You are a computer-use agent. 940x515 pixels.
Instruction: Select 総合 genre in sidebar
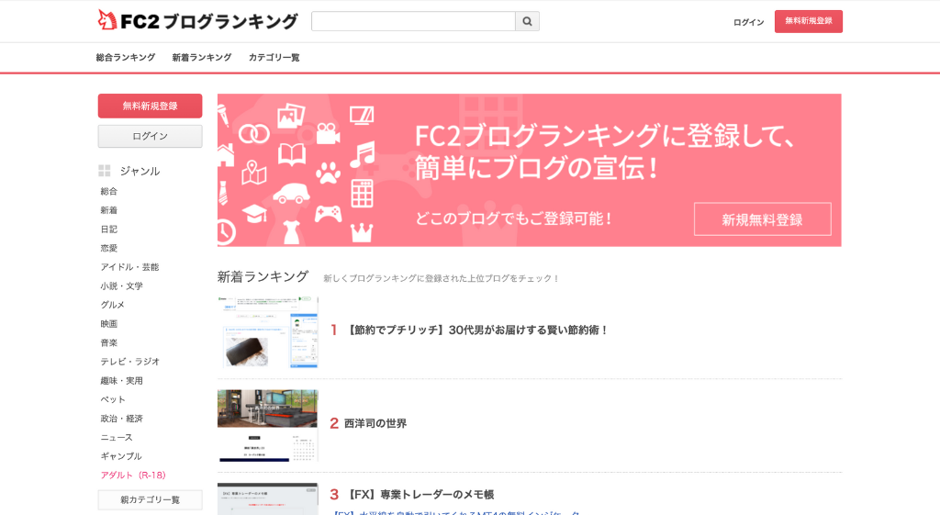point(109,191)
